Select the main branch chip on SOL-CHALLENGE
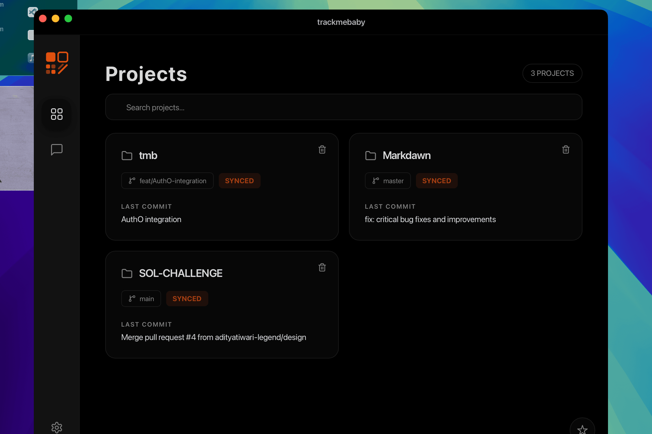Image resolution: width=652 pixels, height=434 pixels. (x=141, y=299)
